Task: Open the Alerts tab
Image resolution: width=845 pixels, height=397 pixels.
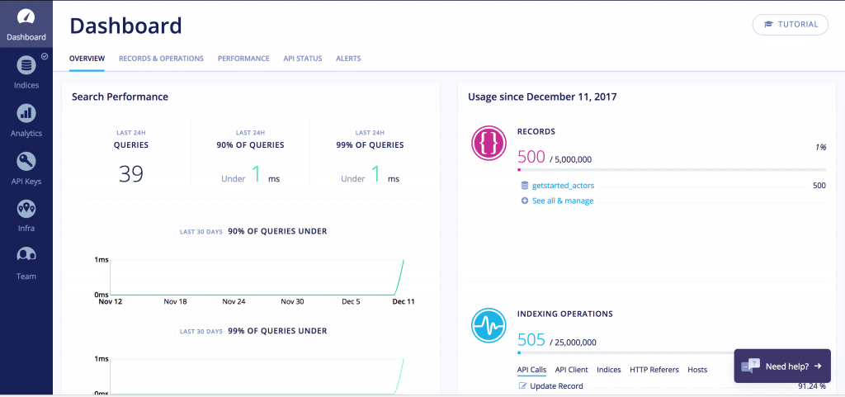Action: pos(348,58)
